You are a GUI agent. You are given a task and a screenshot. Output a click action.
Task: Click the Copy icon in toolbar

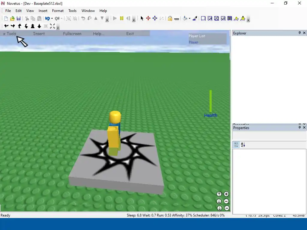33,18
